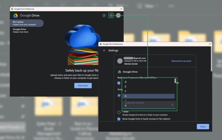Collapse the Google Drive drive letter dropdown
Screen dimensions: 222x140
(x=172, y=105)
